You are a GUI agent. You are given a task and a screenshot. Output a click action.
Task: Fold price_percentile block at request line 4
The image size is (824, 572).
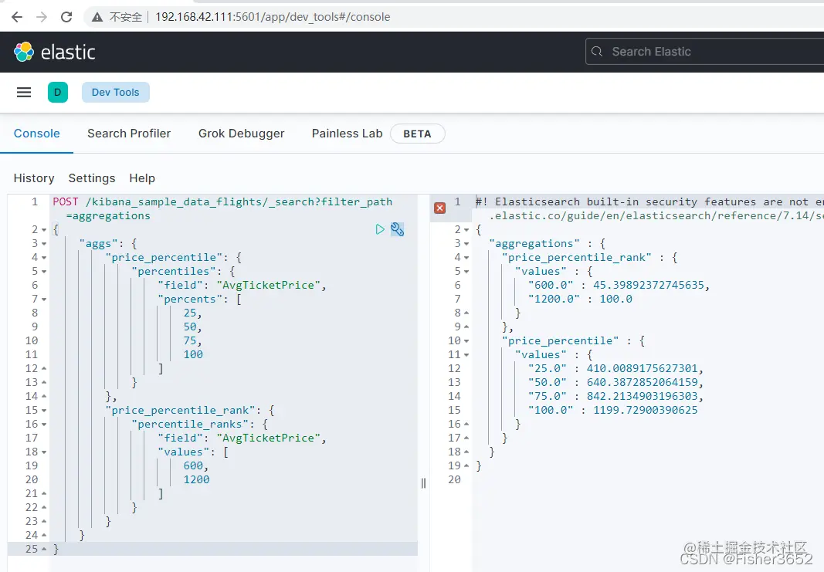tap(44, 258)
